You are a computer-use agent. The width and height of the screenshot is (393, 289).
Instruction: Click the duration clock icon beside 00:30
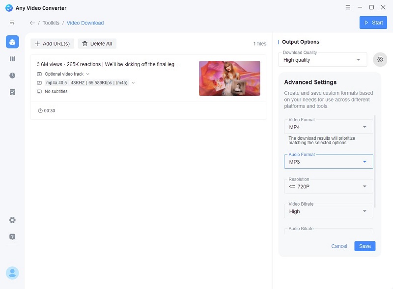40,111
